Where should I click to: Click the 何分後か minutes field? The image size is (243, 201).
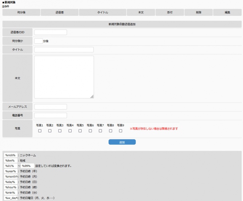click(x=38, y=41)
